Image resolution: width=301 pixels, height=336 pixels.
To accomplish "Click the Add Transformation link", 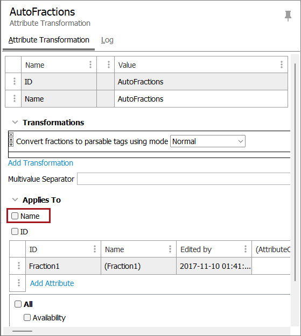I will click(40, 163).
